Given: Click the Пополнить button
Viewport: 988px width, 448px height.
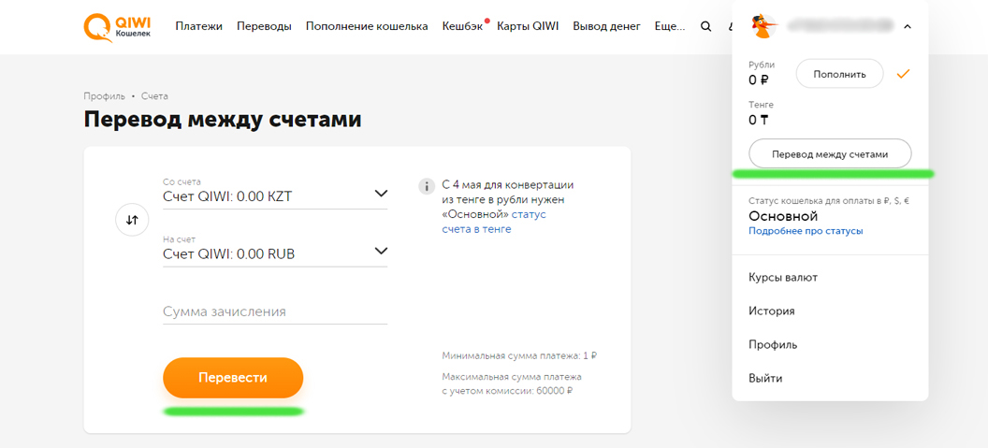Looking at the screenshot, I should 840,74.
